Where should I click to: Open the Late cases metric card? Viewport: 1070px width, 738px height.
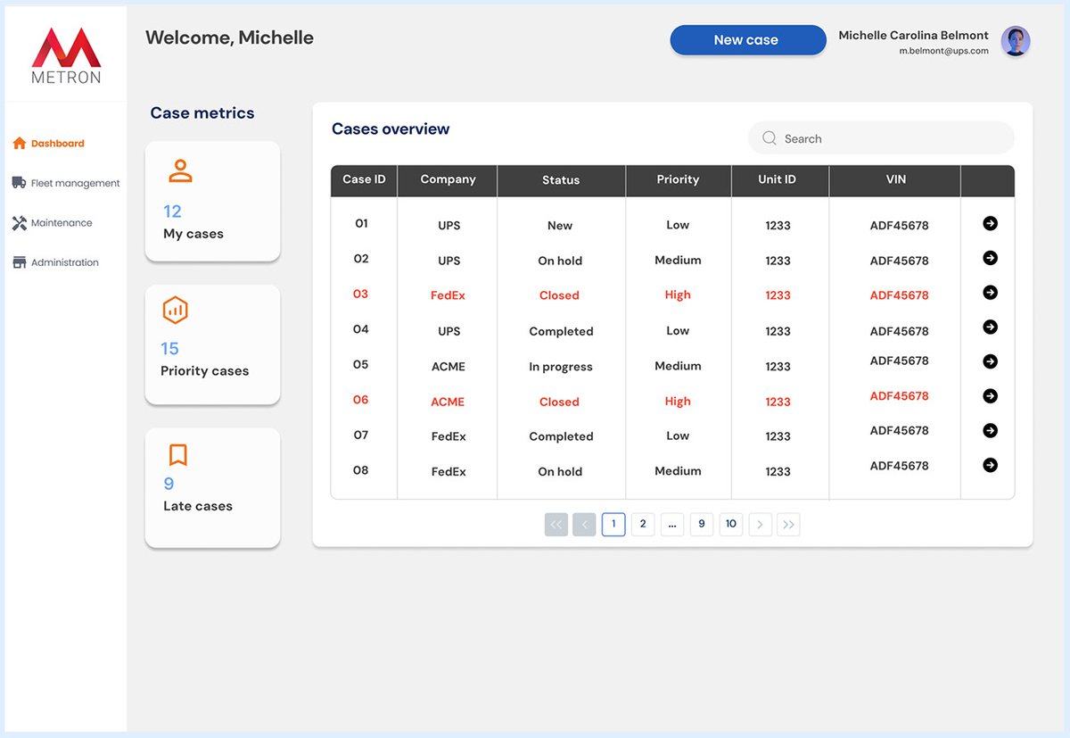coord(212,488)
